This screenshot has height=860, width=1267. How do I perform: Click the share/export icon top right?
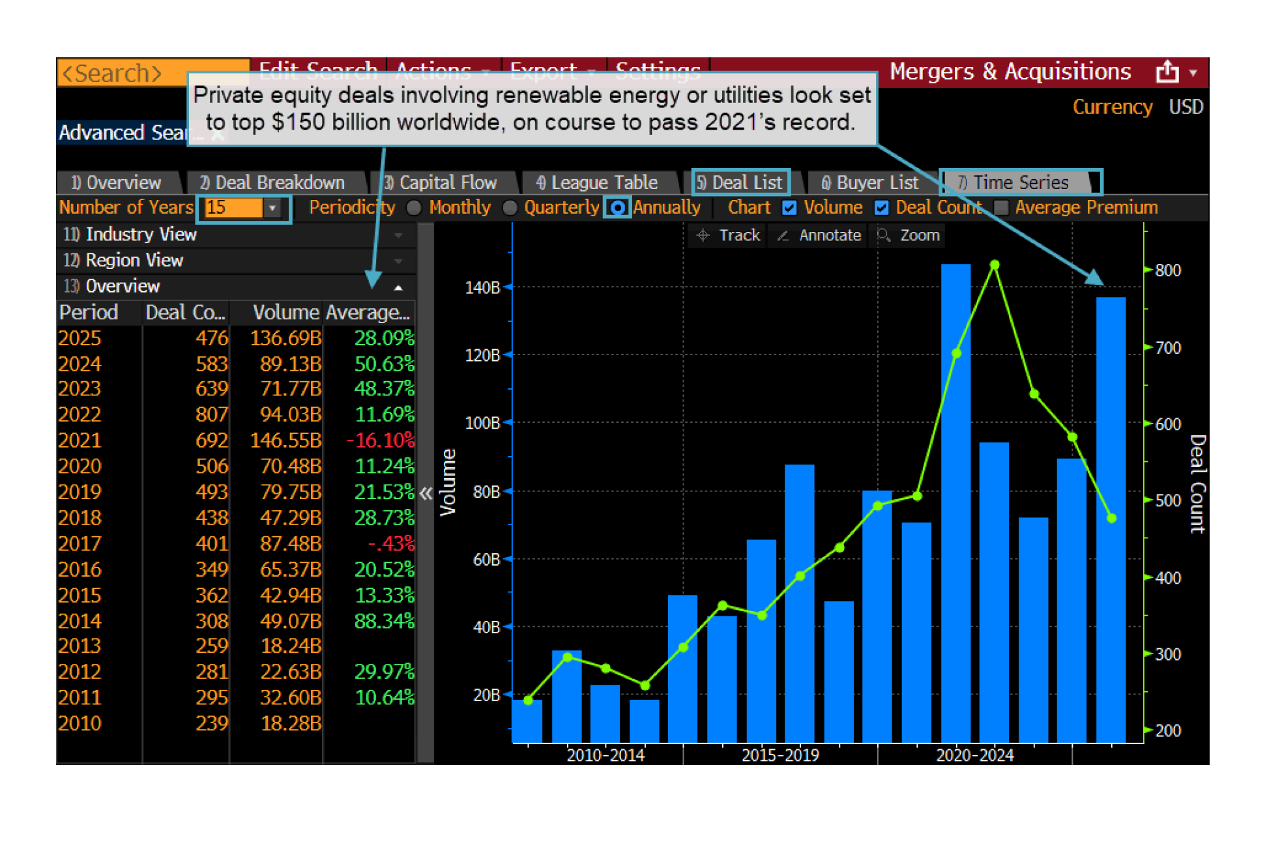coord(1167,72)
